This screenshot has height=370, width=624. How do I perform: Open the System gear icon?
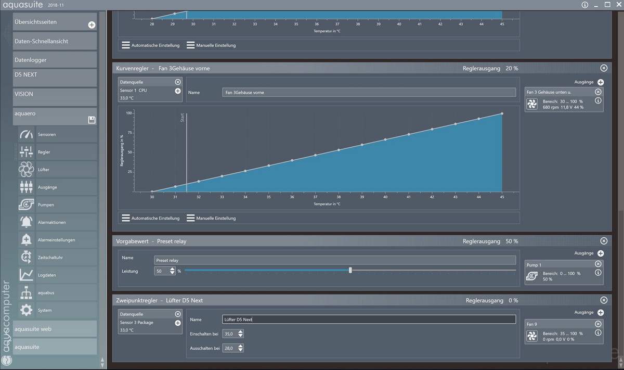tap(26, 310)
